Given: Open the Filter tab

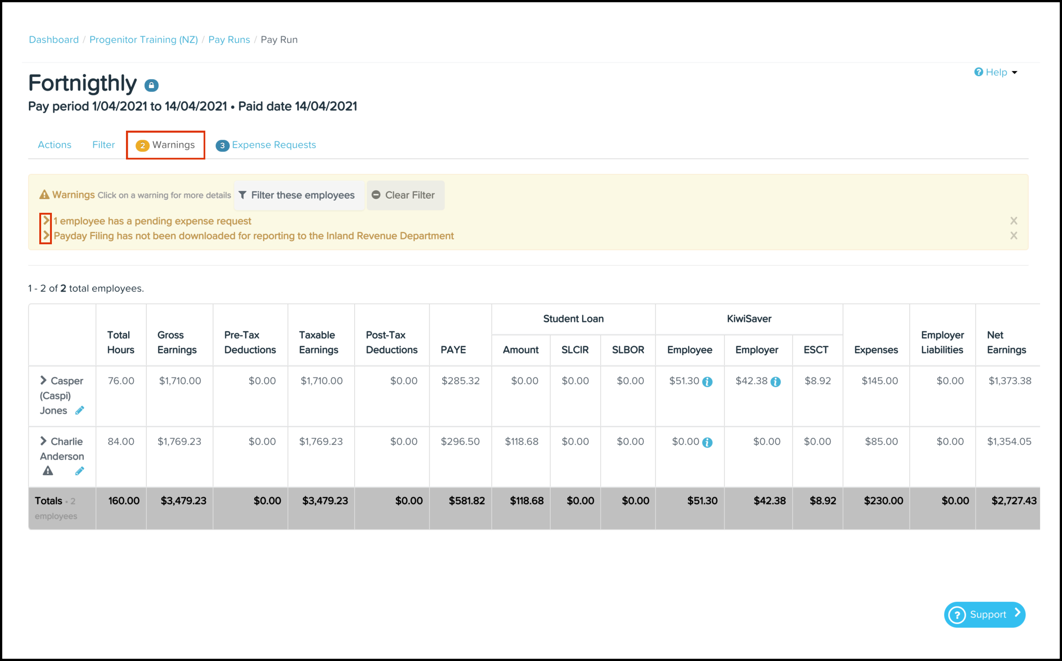Looking at the screenshot, I should (x=103, y=145).
